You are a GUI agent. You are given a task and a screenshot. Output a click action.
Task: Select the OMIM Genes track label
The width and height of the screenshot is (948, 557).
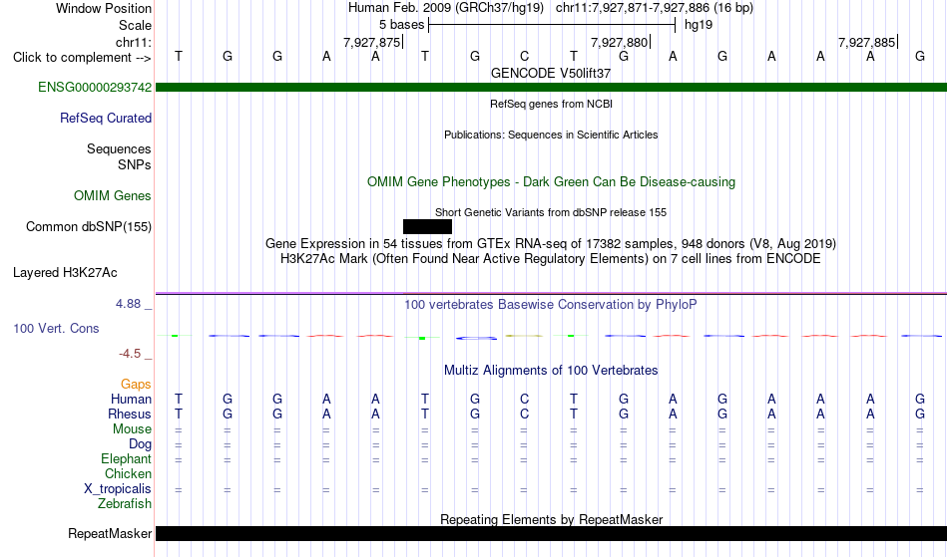pyautogui.click(x=113, y=196)
